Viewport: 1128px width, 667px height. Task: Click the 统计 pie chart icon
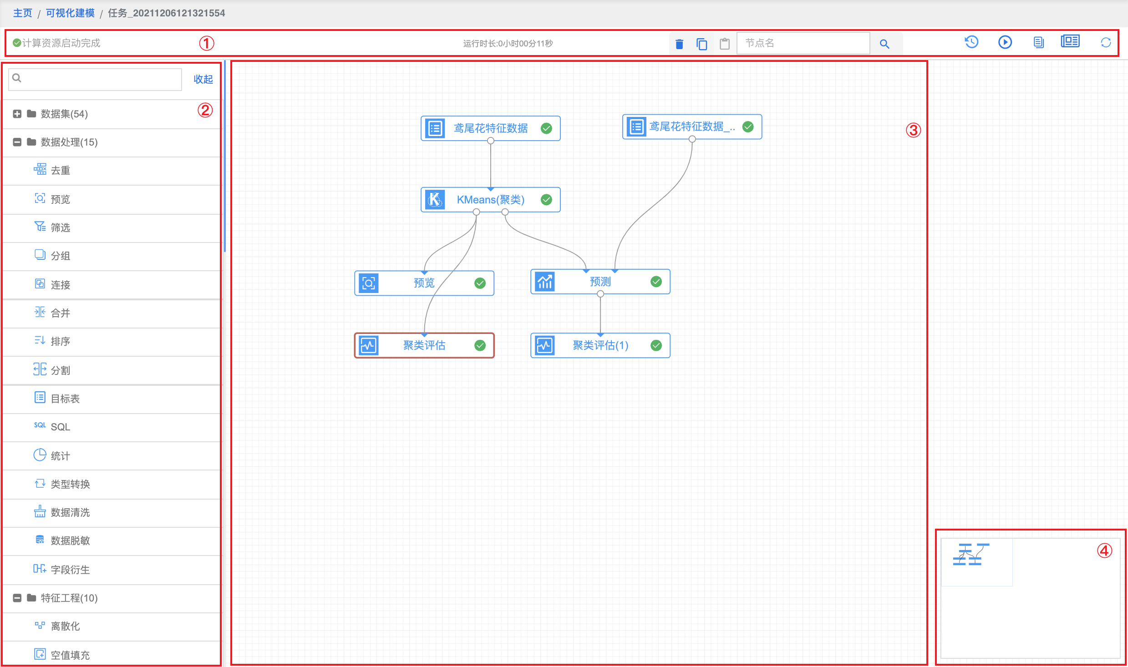pyautogui.click(x=40, y=455)
